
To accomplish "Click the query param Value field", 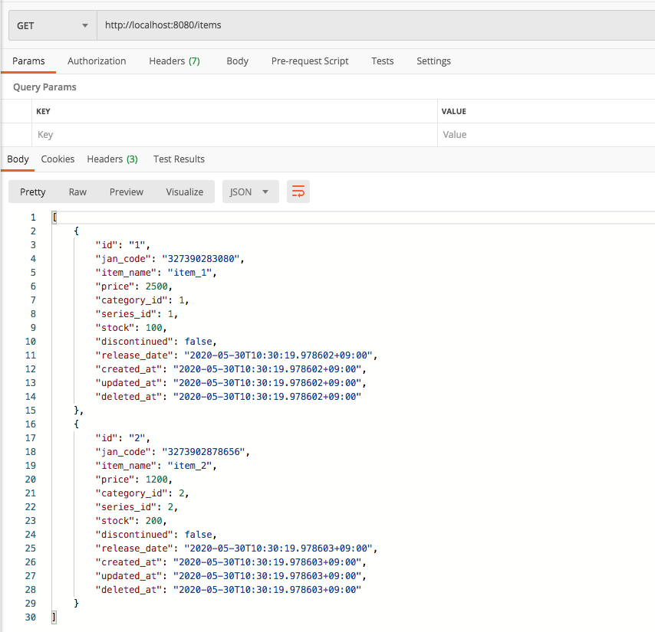I will tap(546, 134).
